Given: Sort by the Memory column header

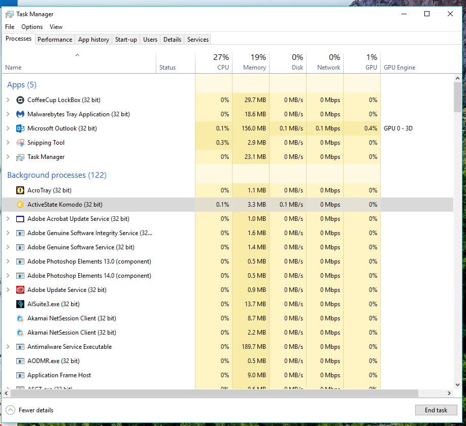Looking at the screenshot, I should tap(251, 62).
